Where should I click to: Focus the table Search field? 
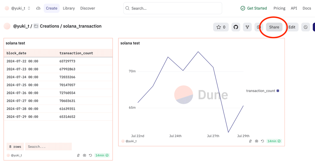pyautogui.click(x=49, y=146)
